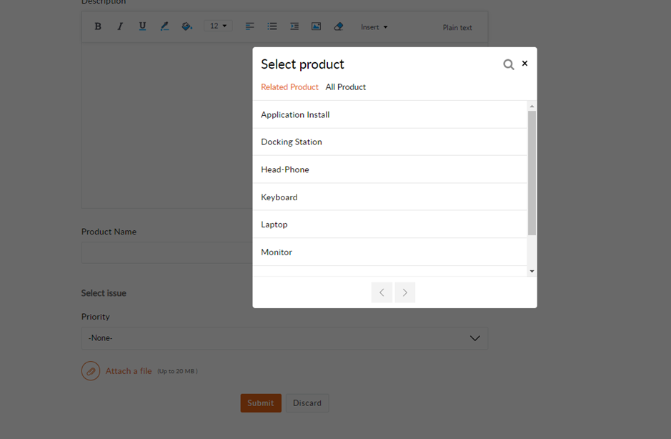Click the product list scrollbar down arrow

coord(532,272)
